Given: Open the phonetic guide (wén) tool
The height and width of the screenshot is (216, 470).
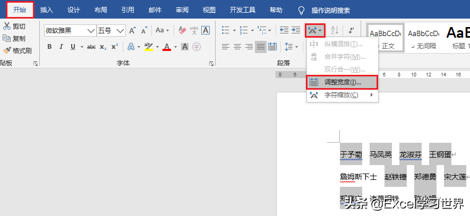Looking at the screenshot, I should click(194, 30).
